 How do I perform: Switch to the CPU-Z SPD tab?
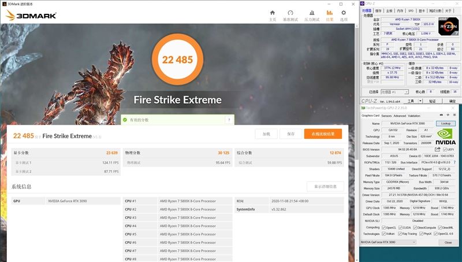pyautogui.click(x=411, y=10)
